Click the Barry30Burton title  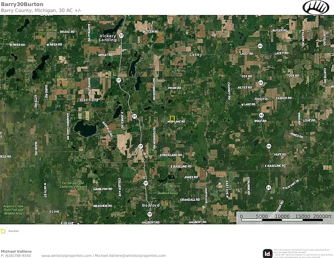22,4
